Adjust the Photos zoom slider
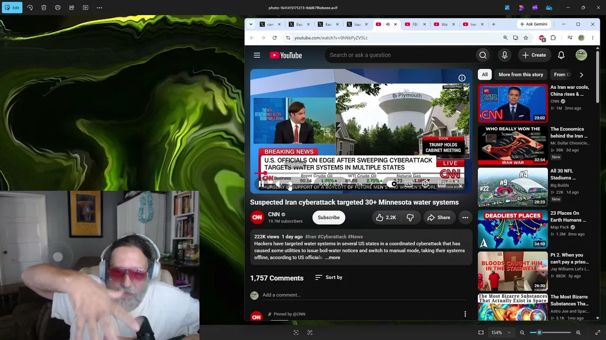 (x=550, y=332)
